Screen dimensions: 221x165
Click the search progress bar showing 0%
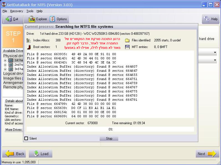click(110, 129)
